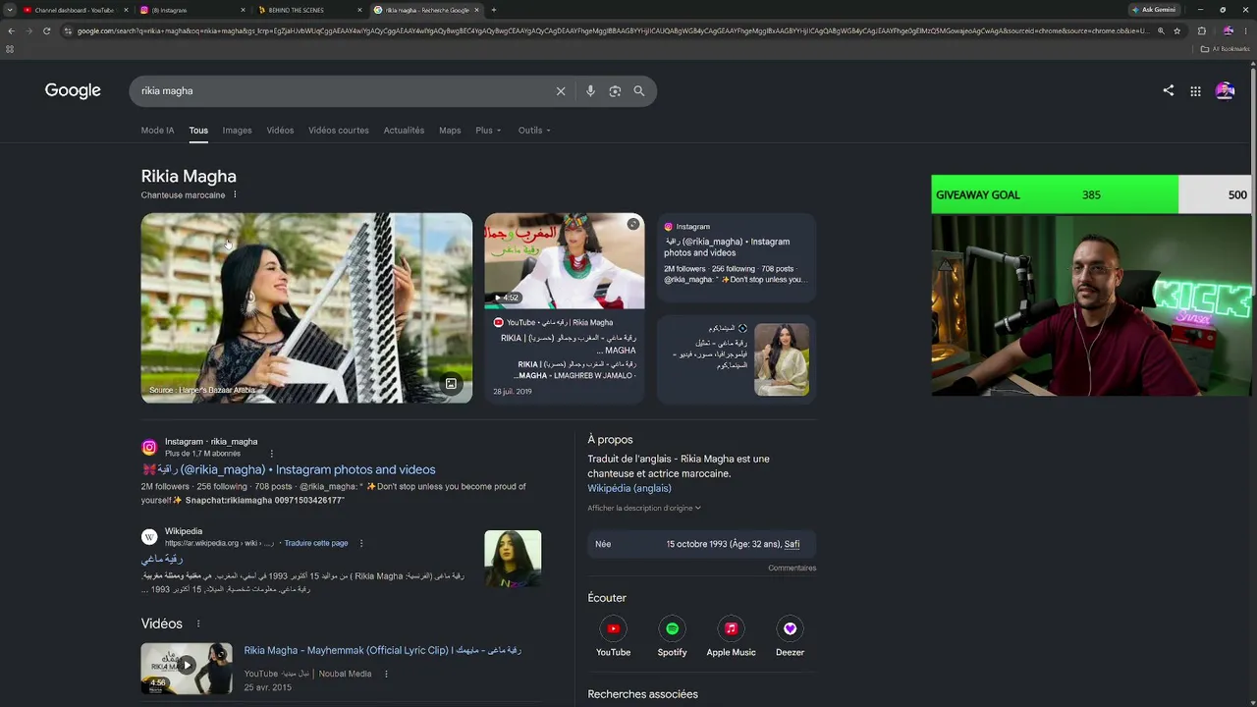Open the Instagram photos and videos result link
This screenshot has width=1257, height=707.
[x=289, y=470]
